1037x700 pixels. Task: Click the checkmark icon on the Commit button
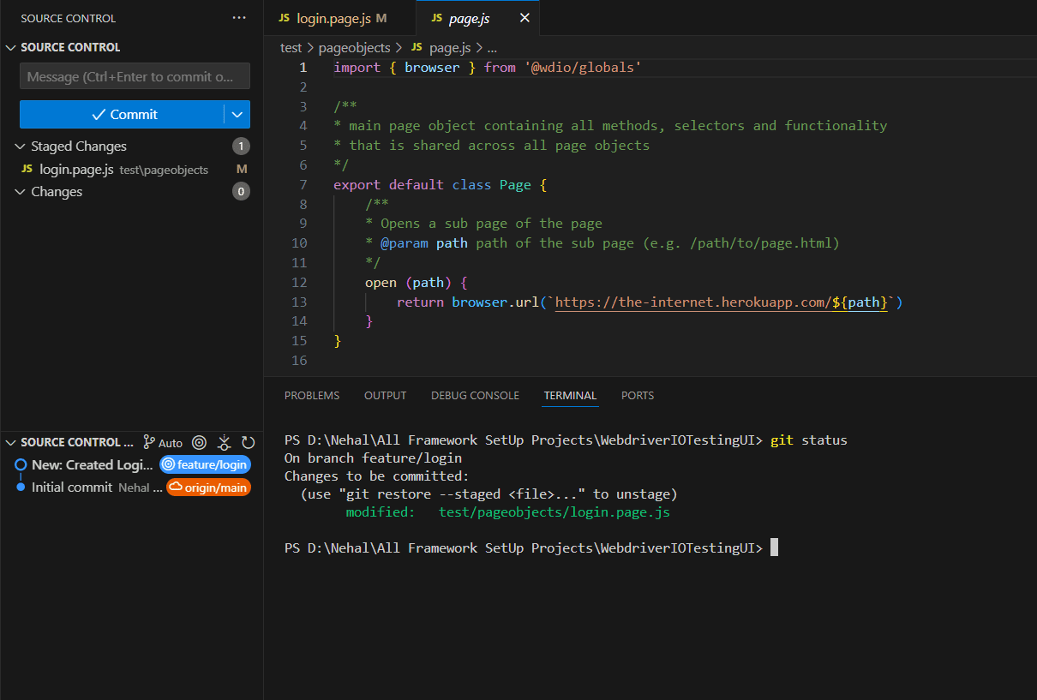[99, 114]
